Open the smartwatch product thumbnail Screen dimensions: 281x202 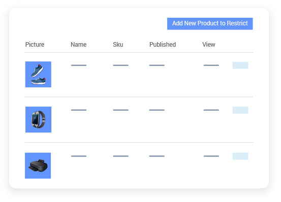38,119
